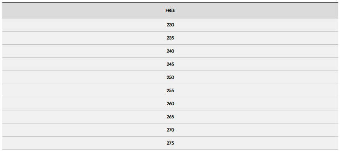The image size is (340, 151).
Task: Highlight the row containing 230
Action: click(170, 25)
